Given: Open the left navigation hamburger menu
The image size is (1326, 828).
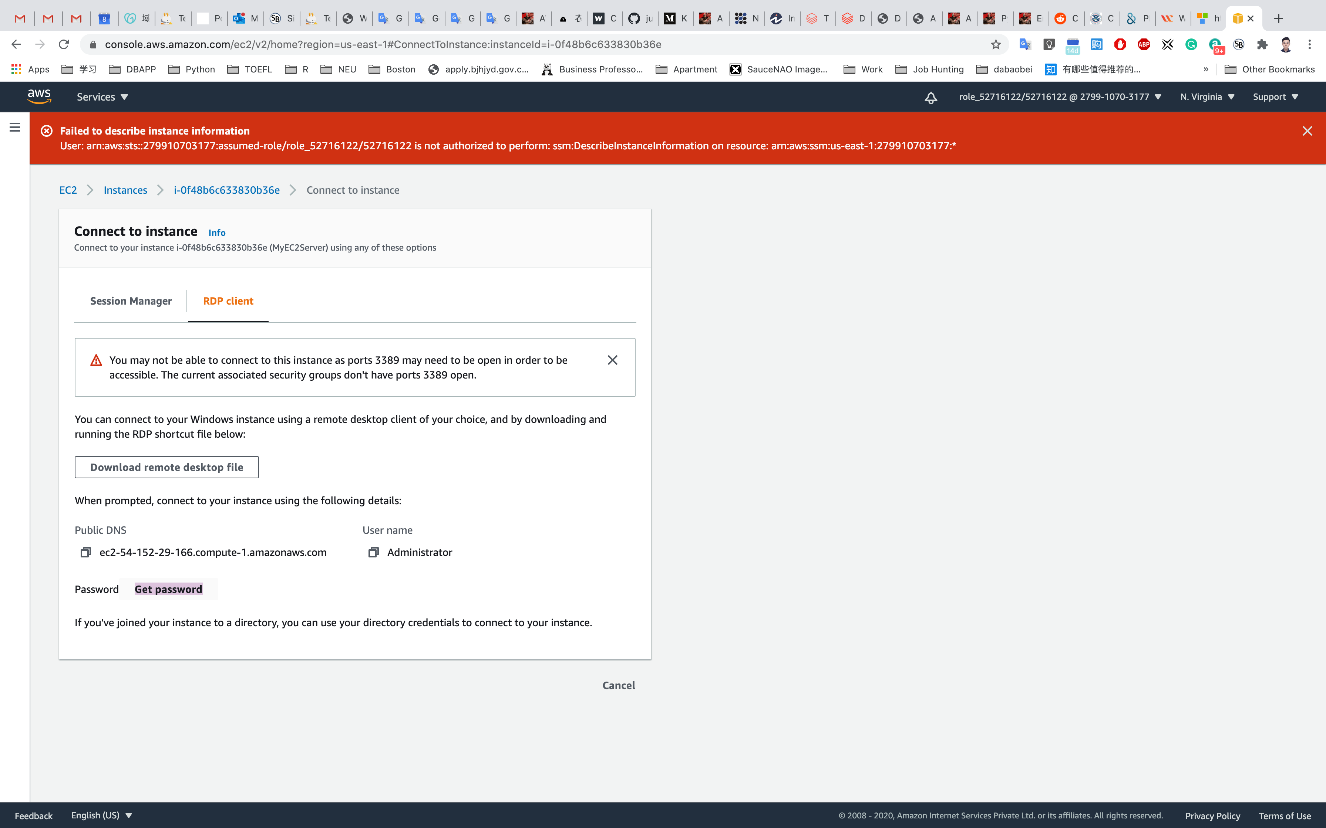Looking at the screenshot, I should pos(15,127).
